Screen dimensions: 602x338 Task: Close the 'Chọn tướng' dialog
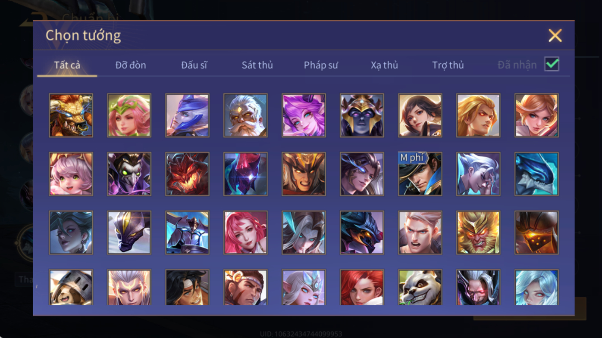coord(555,35)
